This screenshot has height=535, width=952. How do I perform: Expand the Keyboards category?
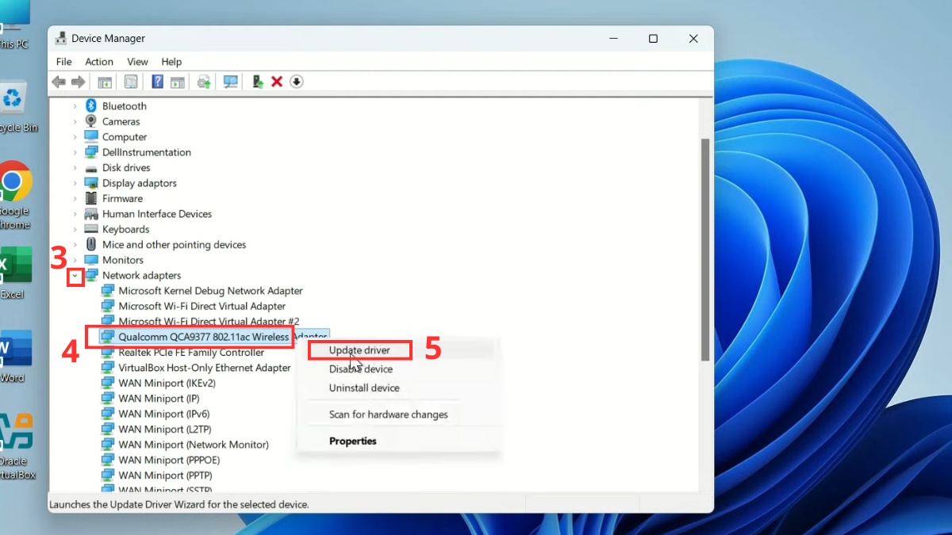pos(75,229)
